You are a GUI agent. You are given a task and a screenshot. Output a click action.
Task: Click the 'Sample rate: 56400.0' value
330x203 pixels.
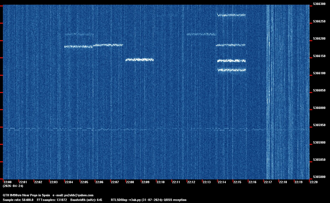click(18, 200)
